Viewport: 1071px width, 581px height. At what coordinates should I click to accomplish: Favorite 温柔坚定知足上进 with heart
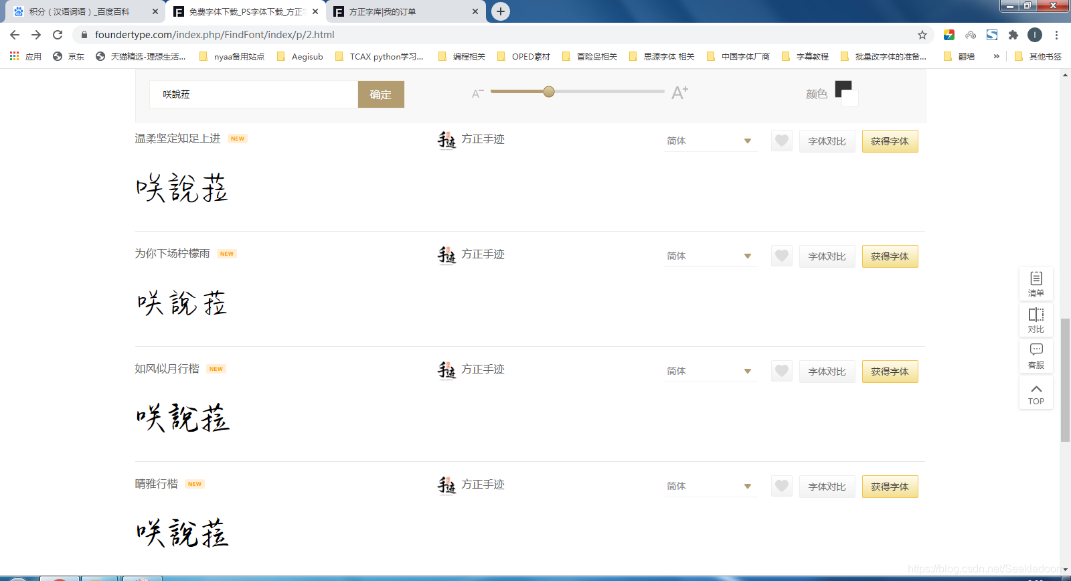click(782, 141)
